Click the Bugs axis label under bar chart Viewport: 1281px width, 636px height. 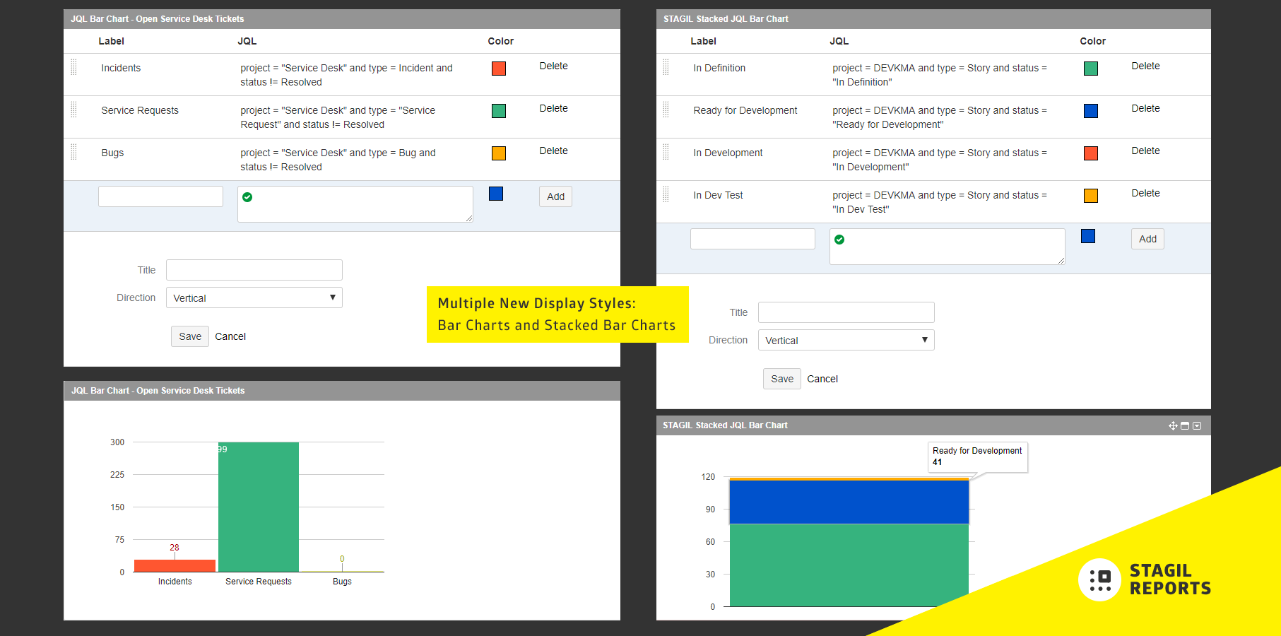342,582
